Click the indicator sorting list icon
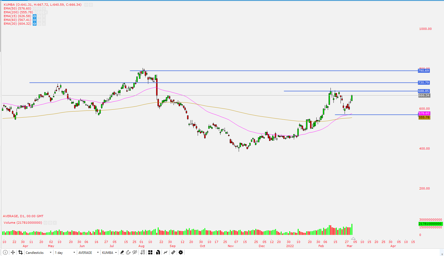This screenshot has width=444, height=256. click(142, 252)
